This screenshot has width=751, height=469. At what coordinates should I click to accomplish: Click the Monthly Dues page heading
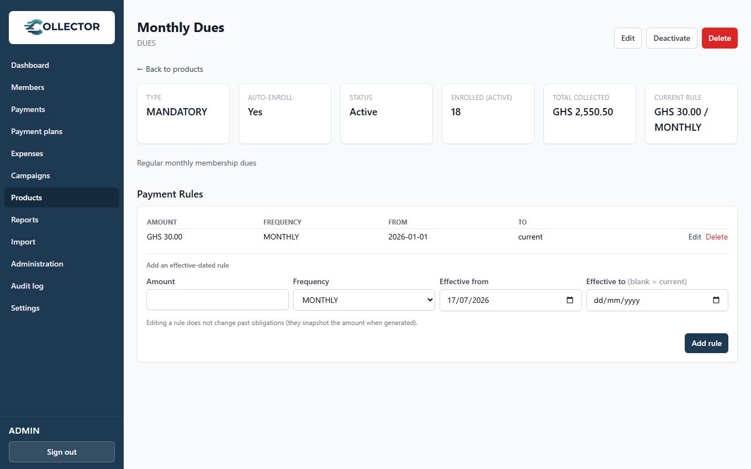181,28
